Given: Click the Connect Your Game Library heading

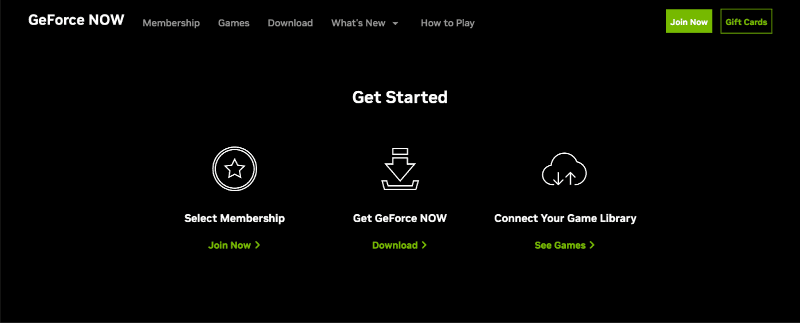Looking at the screenshot, I should coord(565,218).
